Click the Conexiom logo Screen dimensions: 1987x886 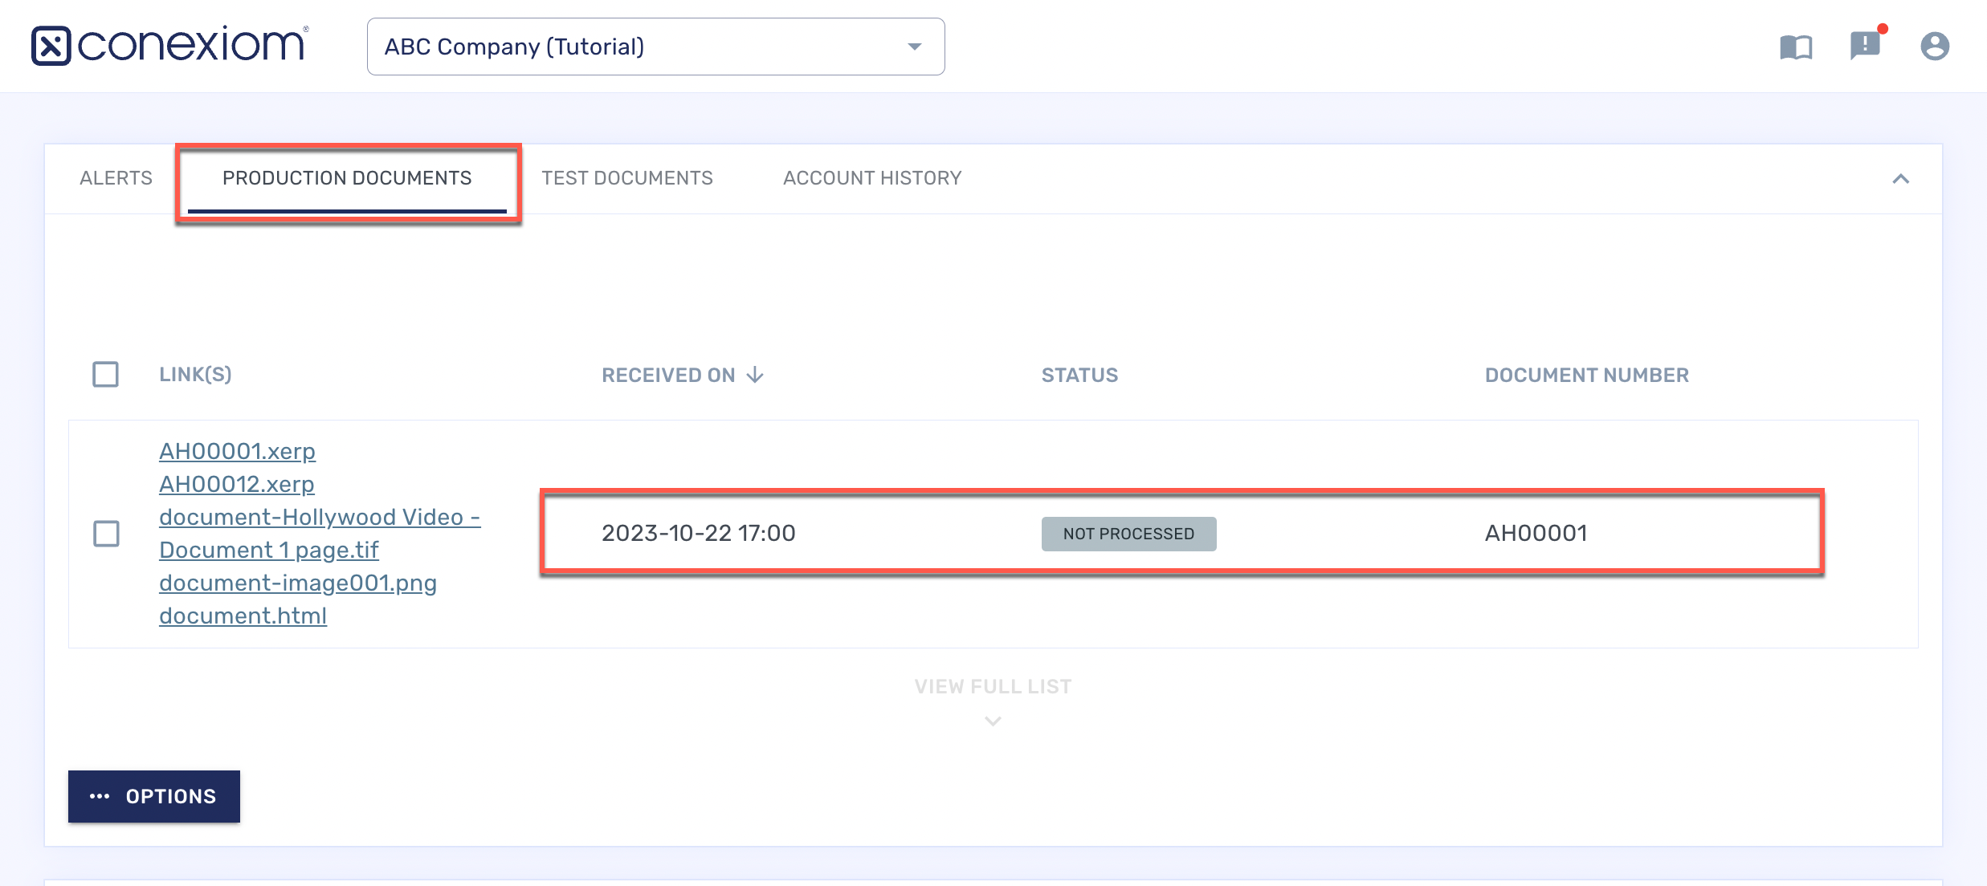coord(169,45)
